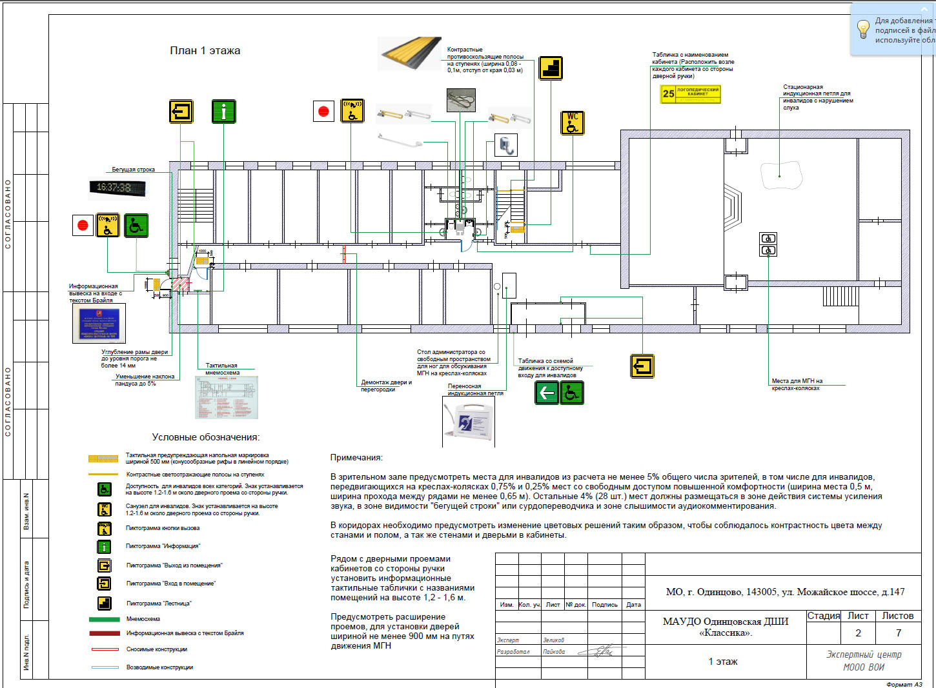Click the "Табличка со схемой движения" label
Screen dimensions: 936x688
[550, 368]
